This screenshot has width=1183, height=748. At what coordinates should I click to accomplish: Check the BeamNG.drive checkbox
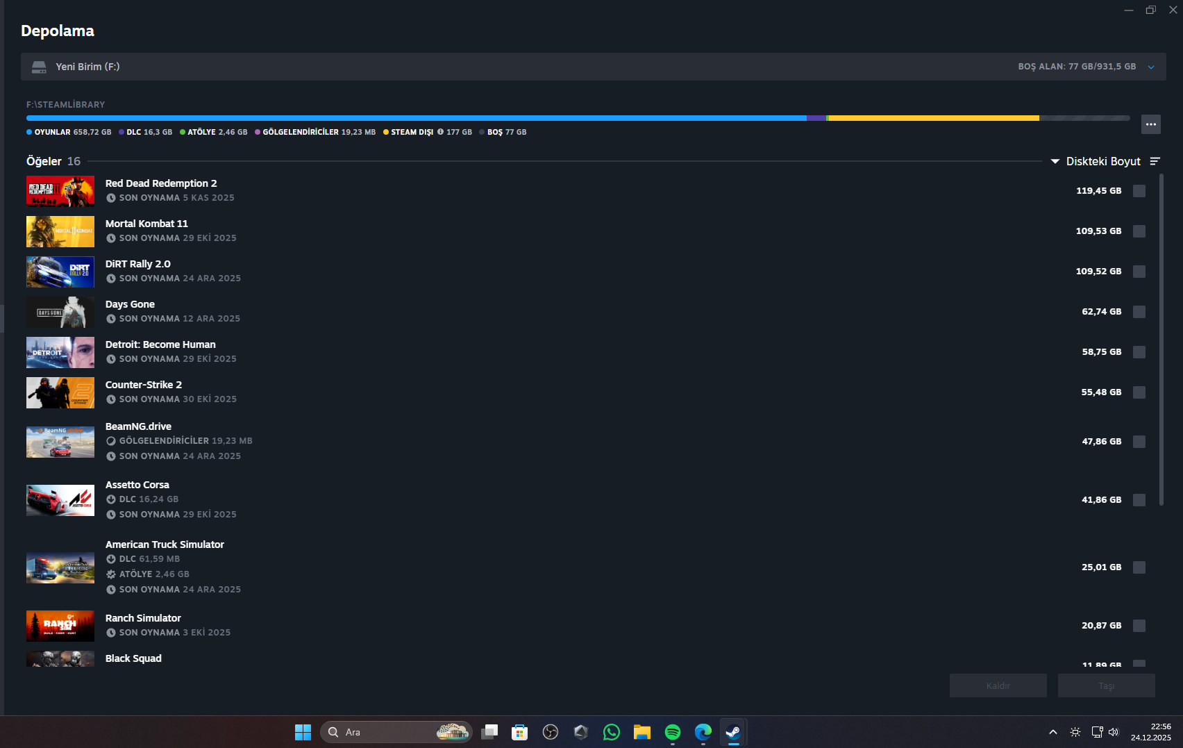tap(1139, 442)
